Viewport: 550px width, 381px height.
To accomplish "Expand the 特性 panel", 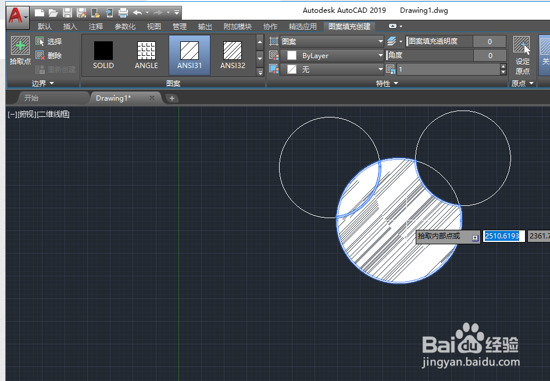I will [387, 84].
